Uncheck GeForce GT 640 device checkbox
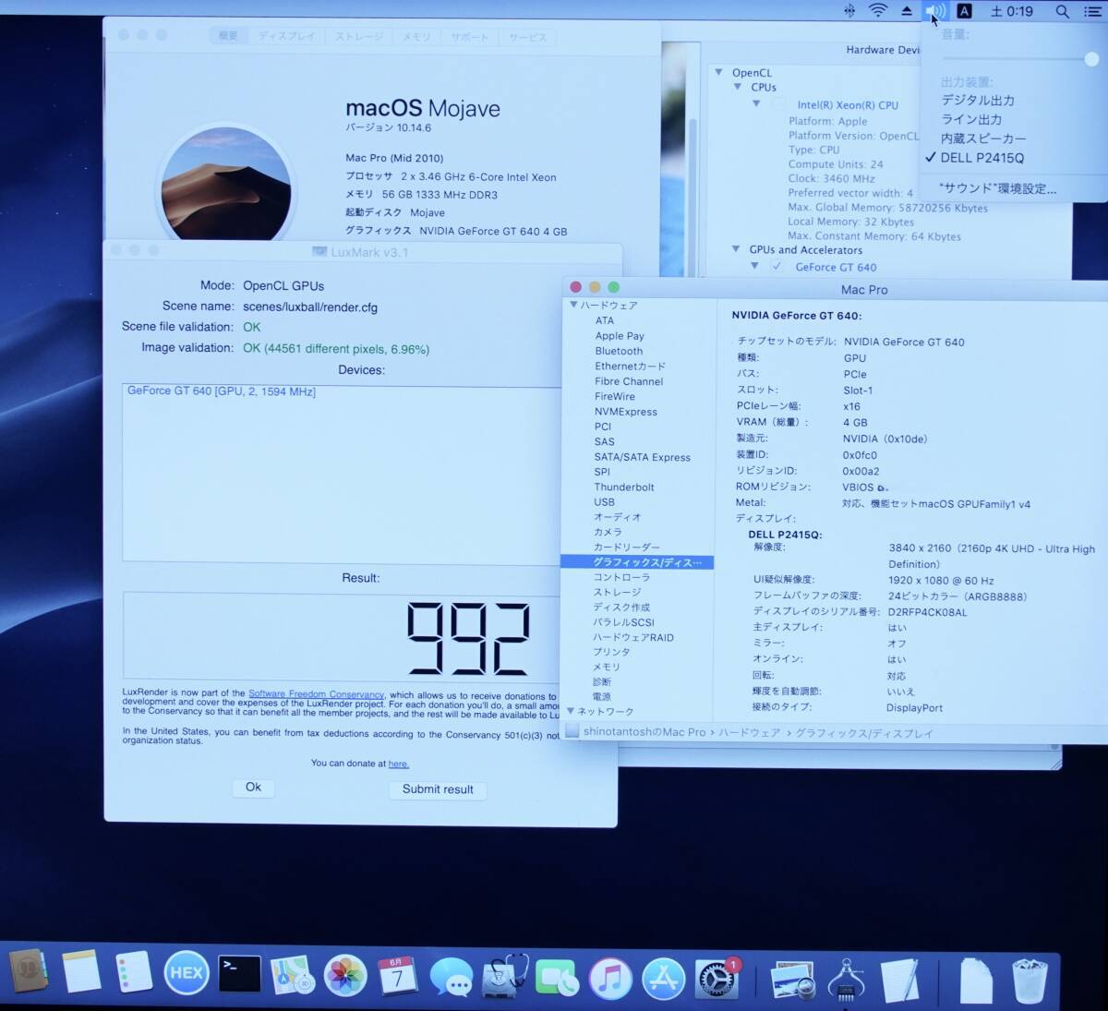 (777, 266)
